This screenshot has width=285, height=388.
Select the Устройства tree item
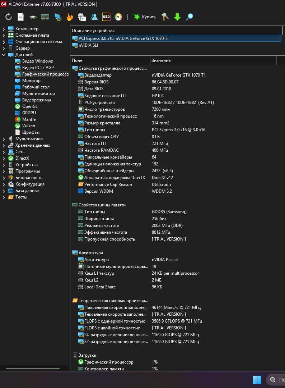(23, 165)
